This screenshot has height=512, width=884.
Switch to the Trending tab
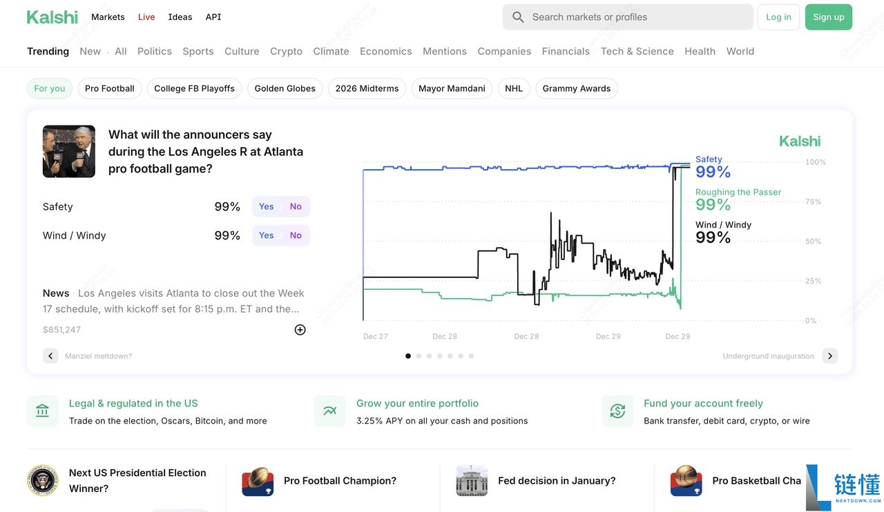pyautogui.click(x=48, y=51)
